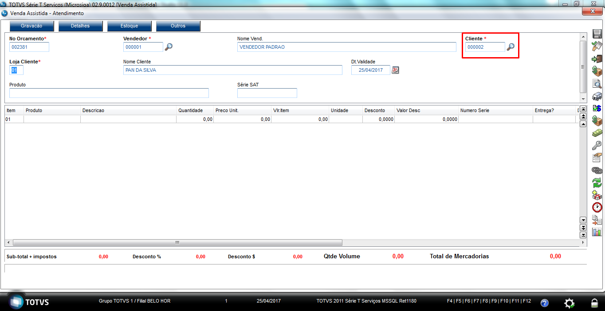This screenshot has height=311, width=605.
Task: Click the Grupo TOTVS 1 / Filial text
Action: click(134, 301)
